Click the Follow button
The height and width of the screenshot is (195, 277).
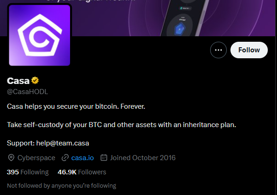click(x=249, y=50)
